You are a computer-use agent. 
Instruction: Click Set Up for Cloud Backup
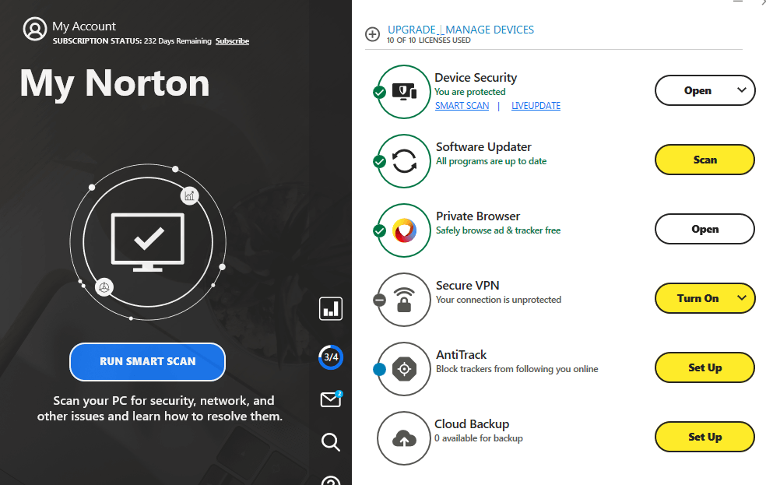tap(705, 438)
